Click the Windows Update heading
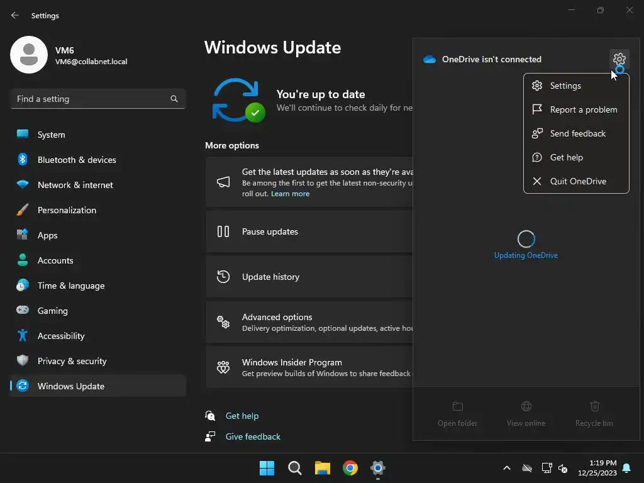The width and height of the screenshot is (644, 483). pyautogui.click(x=272, y=48)
